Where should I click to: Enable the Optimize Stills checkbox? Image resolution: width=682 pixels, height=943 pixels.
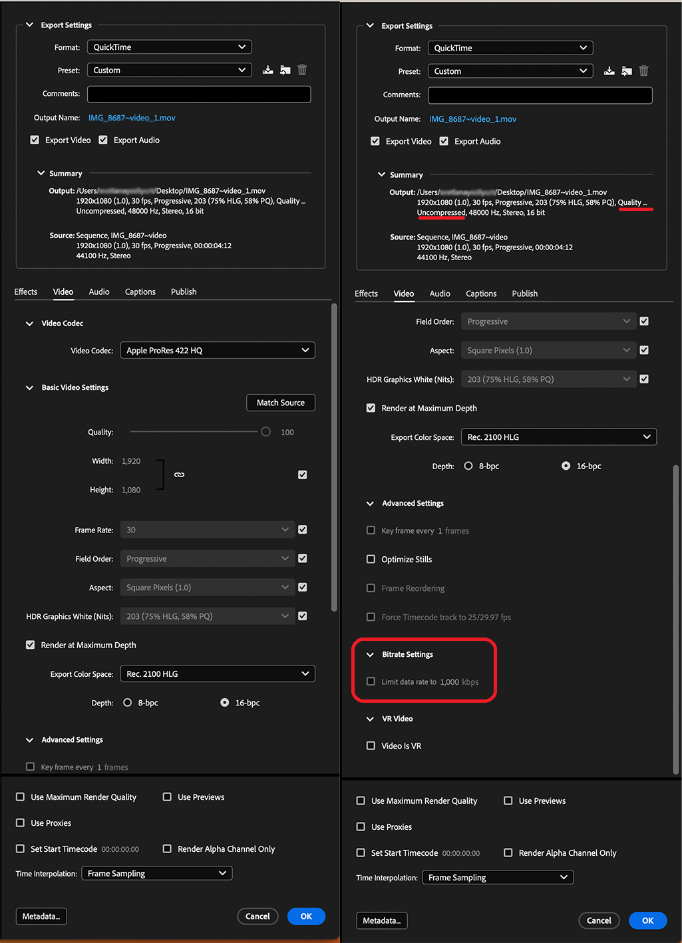click(371, 560)
